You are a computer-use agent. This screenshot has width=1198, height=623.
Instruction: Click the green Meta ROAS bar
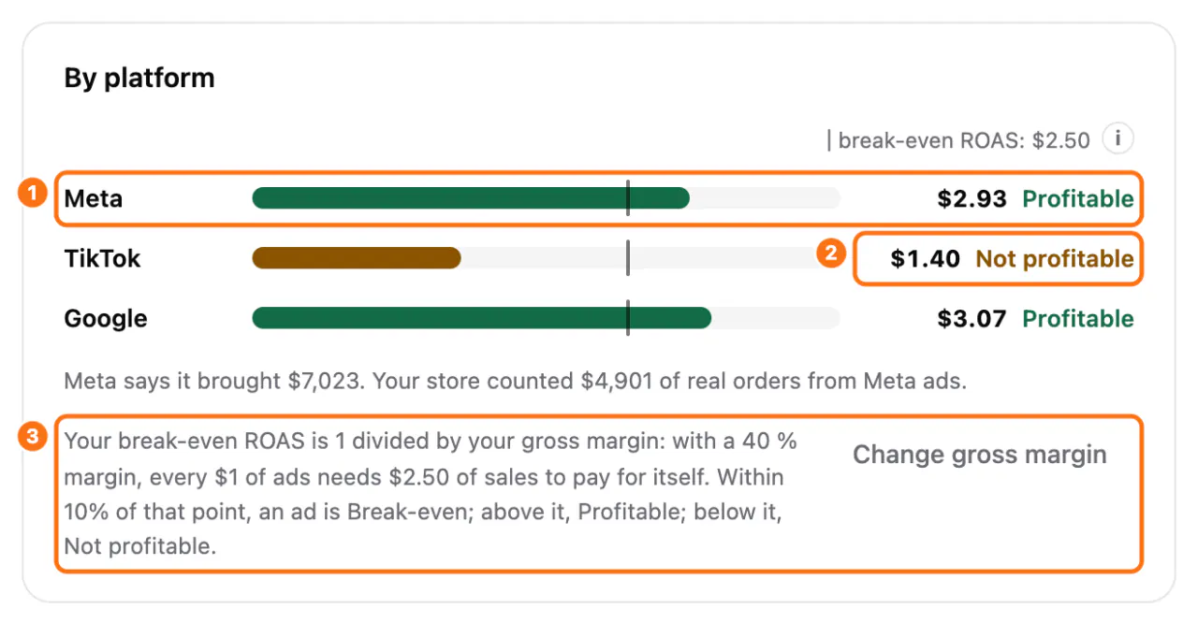click(x=471, y=198)
